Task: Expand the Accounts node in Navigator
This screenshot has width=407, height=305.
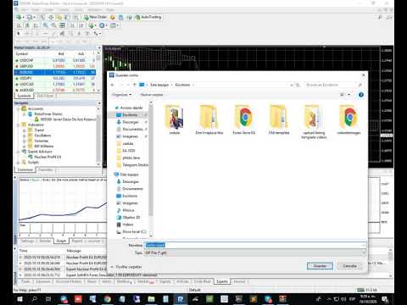Action: tap(19, 108)
